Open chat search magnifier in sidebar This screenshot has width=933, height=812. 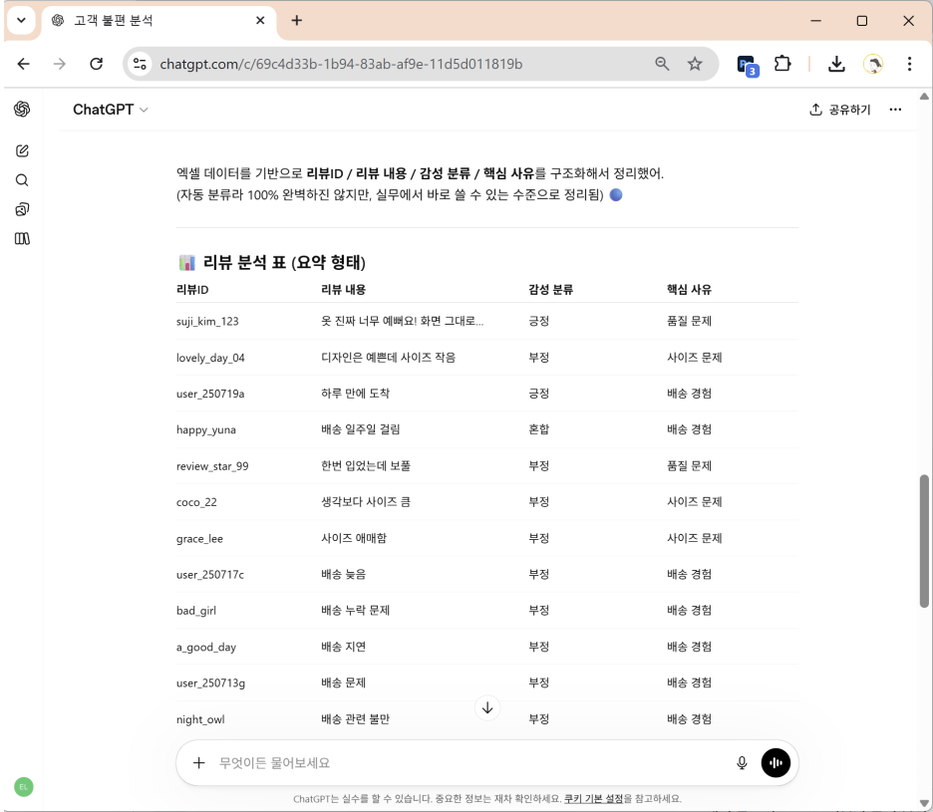(21, 180)
